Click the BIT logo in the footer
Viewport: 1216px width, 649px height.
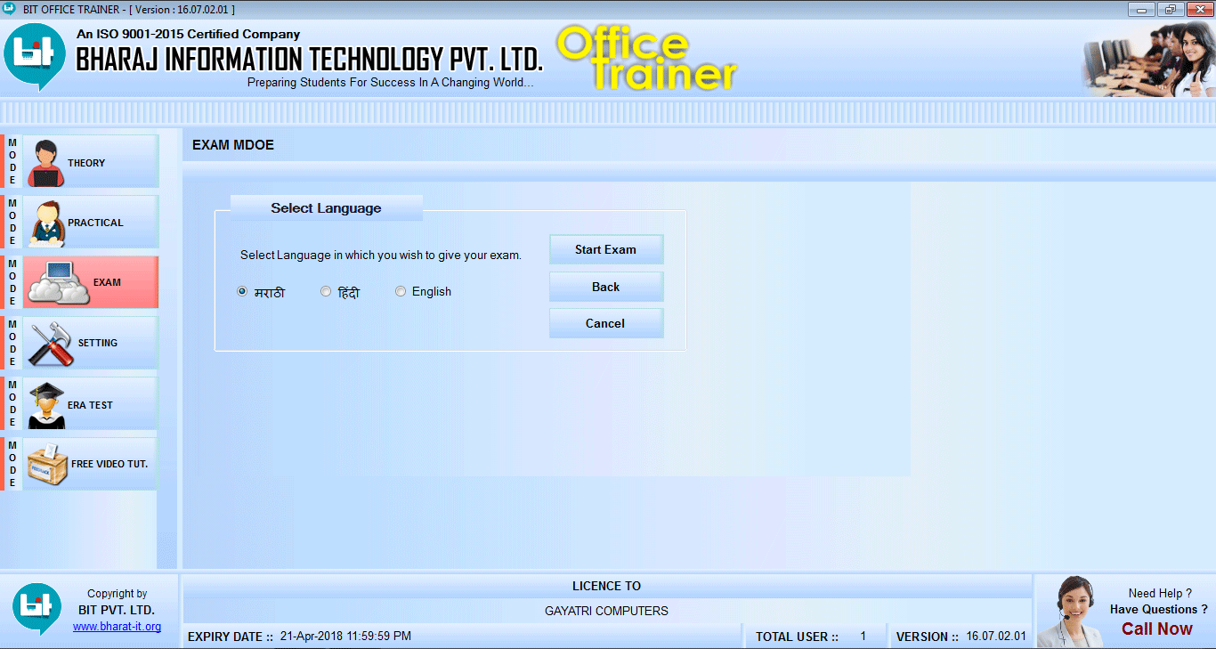pos(36,610)
